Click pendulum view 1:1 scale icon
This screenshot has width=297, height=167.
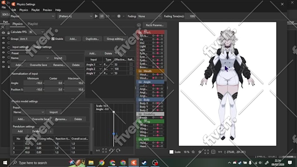click(x=98, y=150)
